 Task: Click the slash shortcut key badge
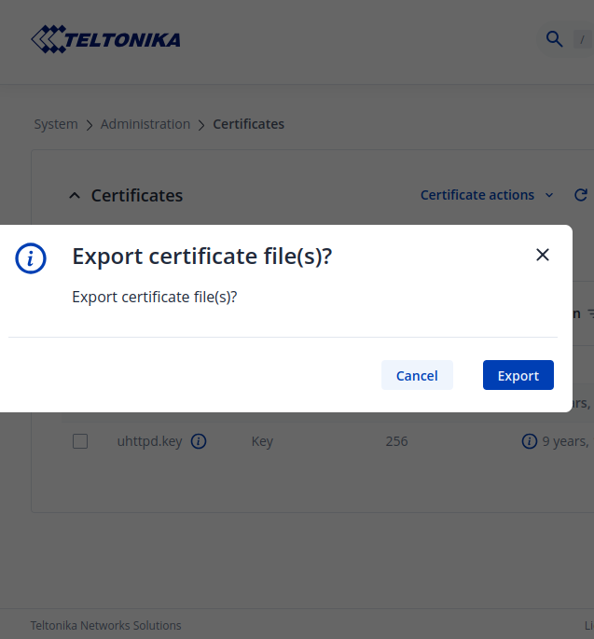pos(583,39)
